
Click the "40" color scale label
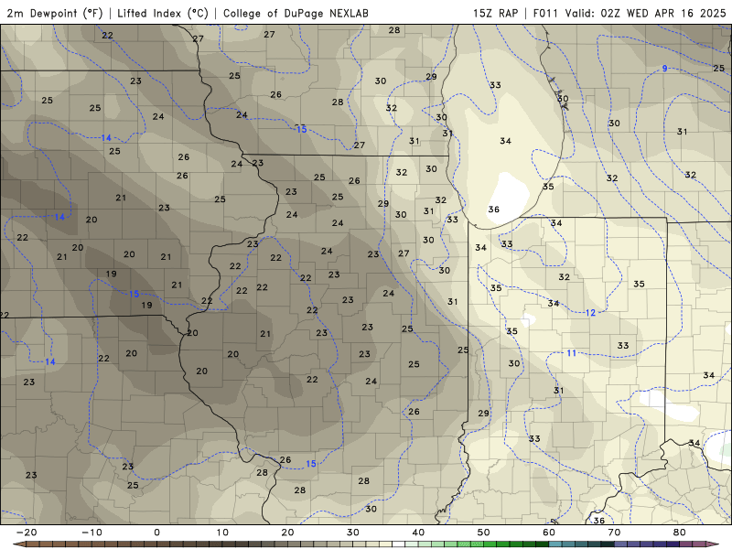click(418, 533)
